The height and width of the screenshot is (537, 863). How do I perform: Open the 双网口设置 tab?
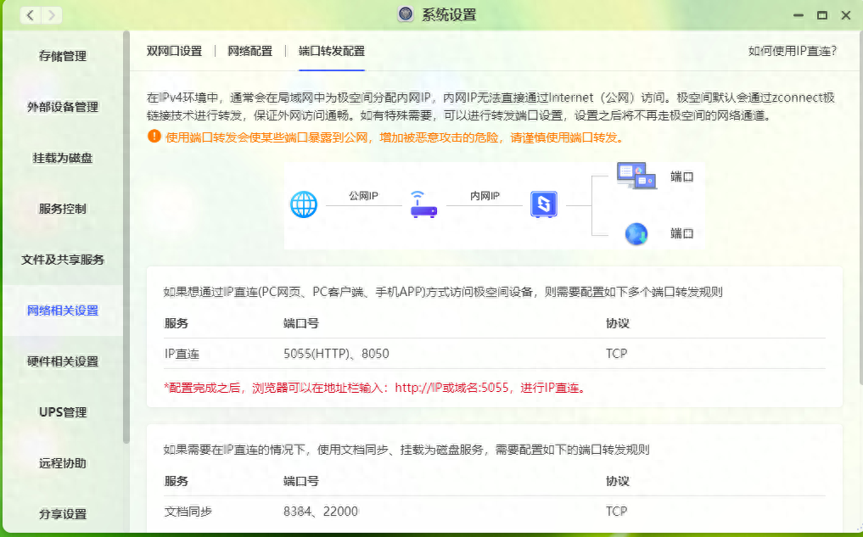(x=174, y=51)
